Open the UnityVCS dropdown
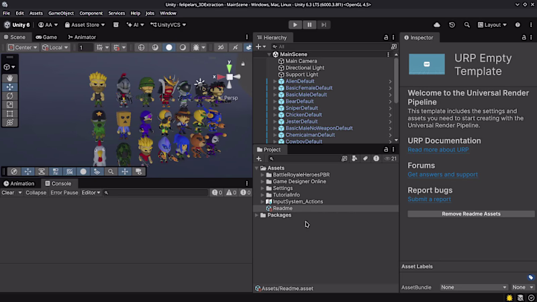The image size is (537, 302). click(x=168, y=25)
